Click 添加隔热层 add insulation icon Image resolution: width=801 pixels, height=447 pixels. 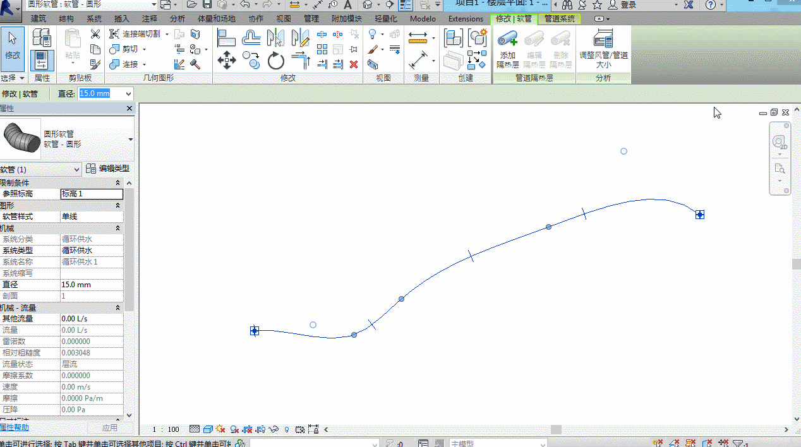pyautogui.click(x=507, y=49)
